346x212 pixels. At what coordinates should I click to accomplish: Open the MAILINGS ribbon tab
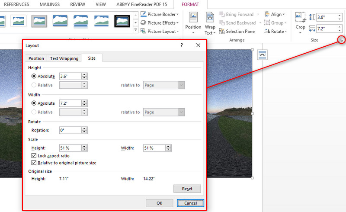click(49, 4)
